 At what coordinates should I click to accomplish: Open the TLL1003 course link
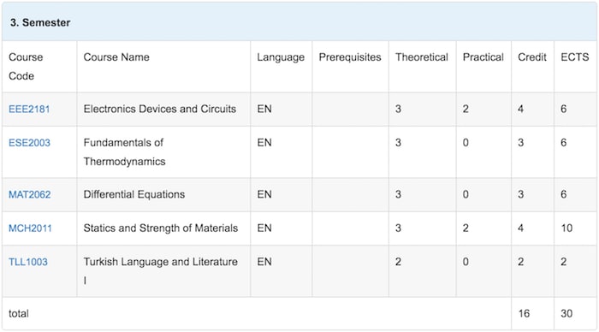tap(28, 262)
